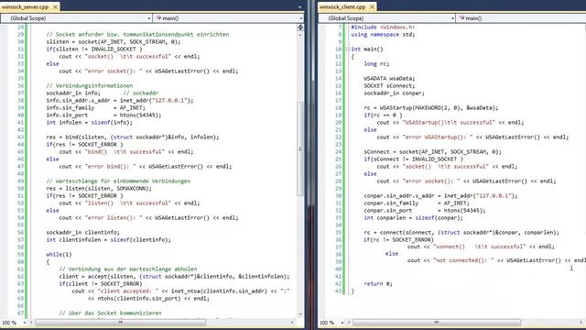Click the 'rc = connect(sConnect...' line
The height and width of the screenshot is (330, 586).
pos(461,232)
